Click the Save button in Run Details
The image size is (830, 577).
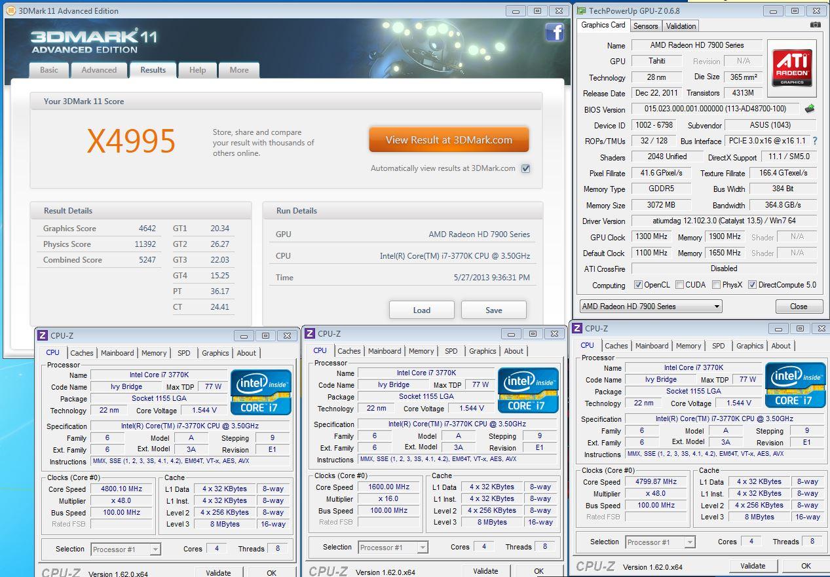(494, 310)
